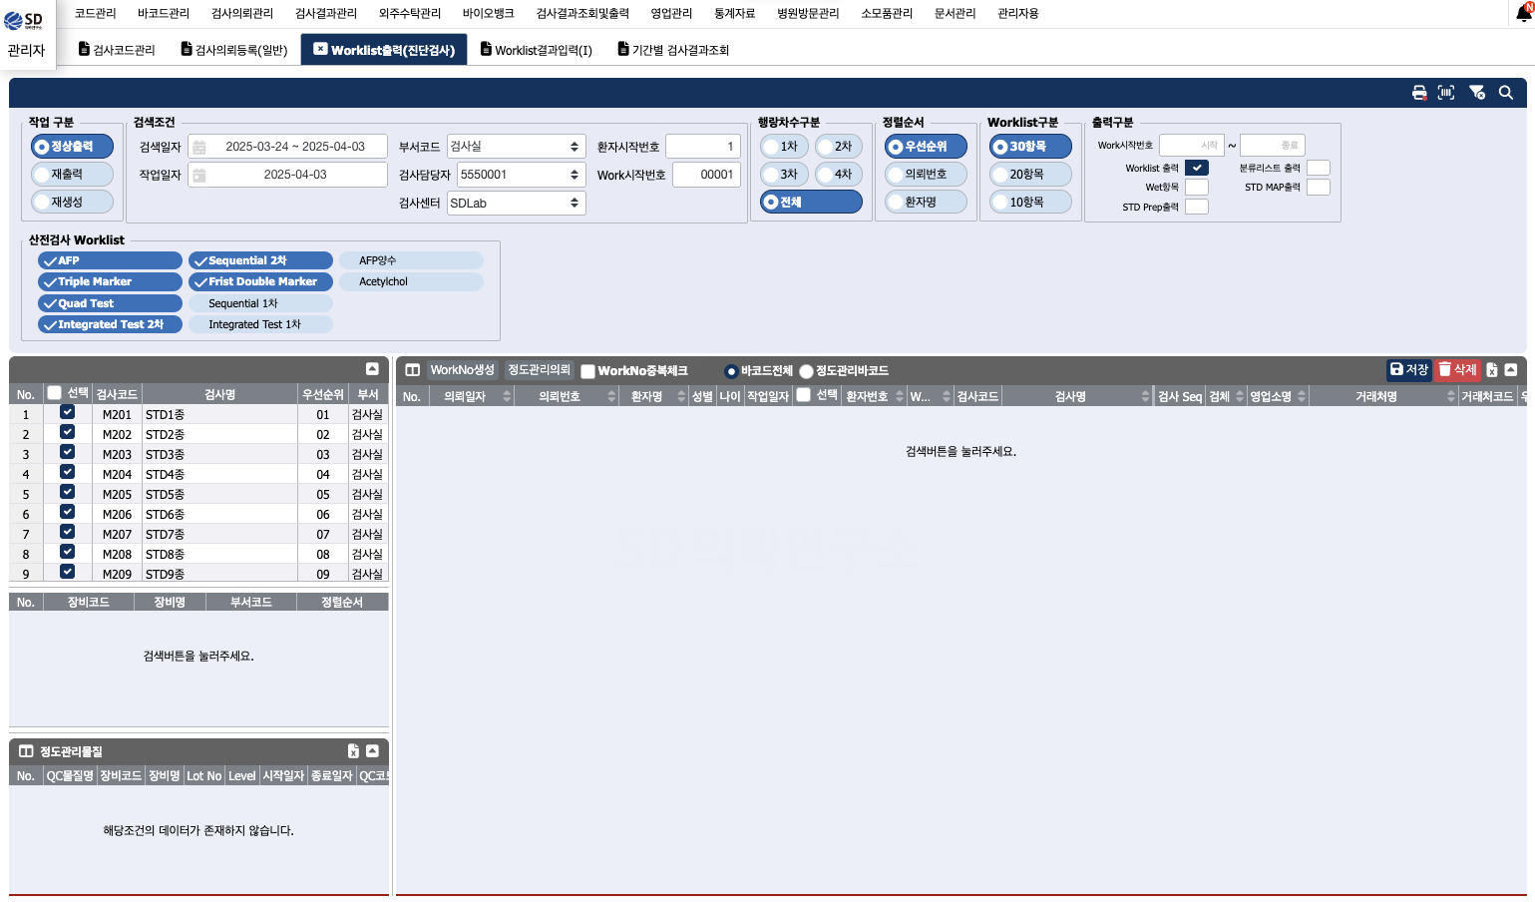Collapse the 정도관리물질 panel
The width and height of the screenshot is (1535, 902).
tap(372, 751)
